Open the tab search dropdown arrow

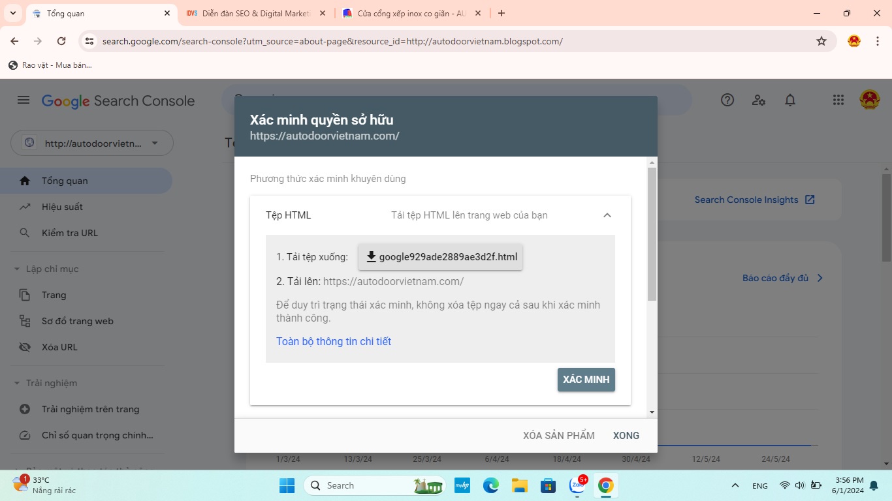(13, 13)
